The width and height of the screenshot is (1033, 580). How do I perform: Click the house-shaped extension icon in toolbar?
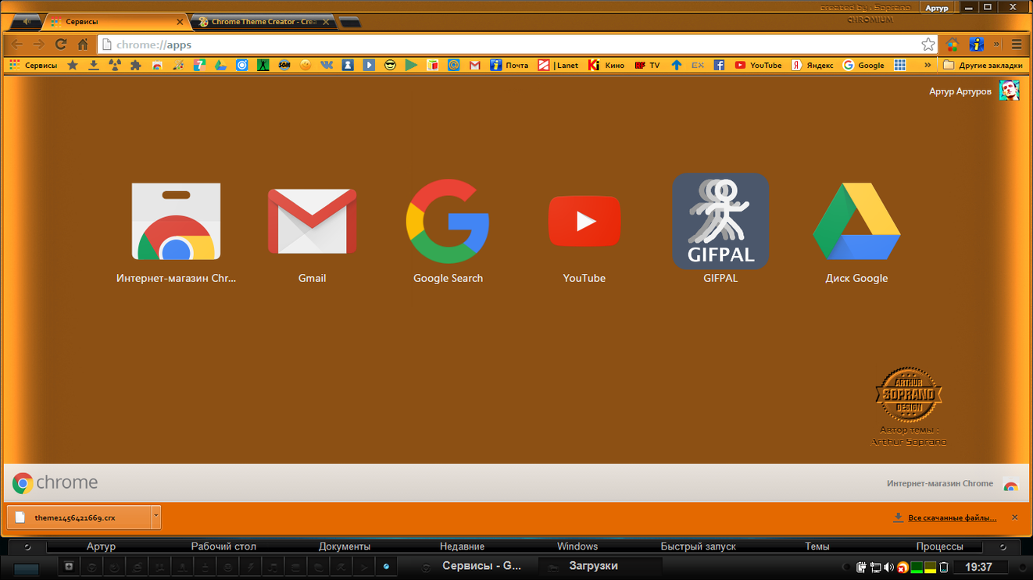click(953, 44)
